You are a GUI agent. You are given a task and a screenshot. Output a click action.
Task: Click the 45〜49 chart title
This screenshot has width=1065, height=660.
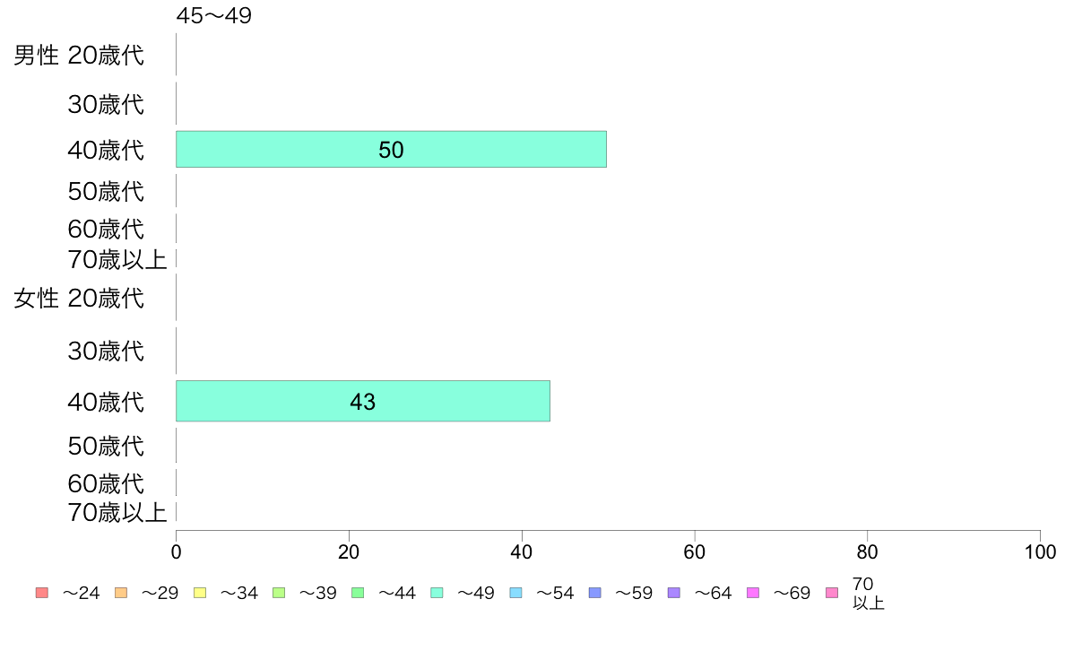point(214,15)
